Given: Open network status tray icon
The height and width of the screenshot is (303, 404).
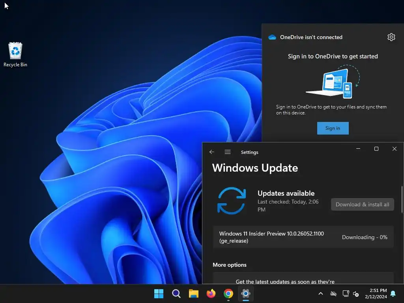Looking at the screenshot, I should [346, 294].
